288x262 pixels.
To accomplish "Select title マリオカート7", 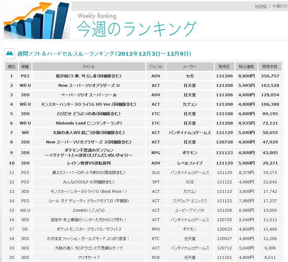I will tap(89, 257).
